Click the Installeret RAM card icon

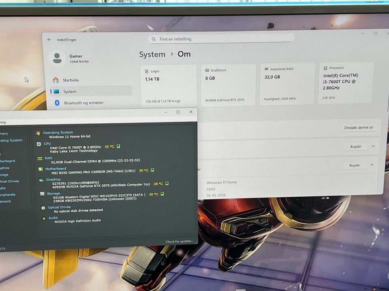pos(267,69)
